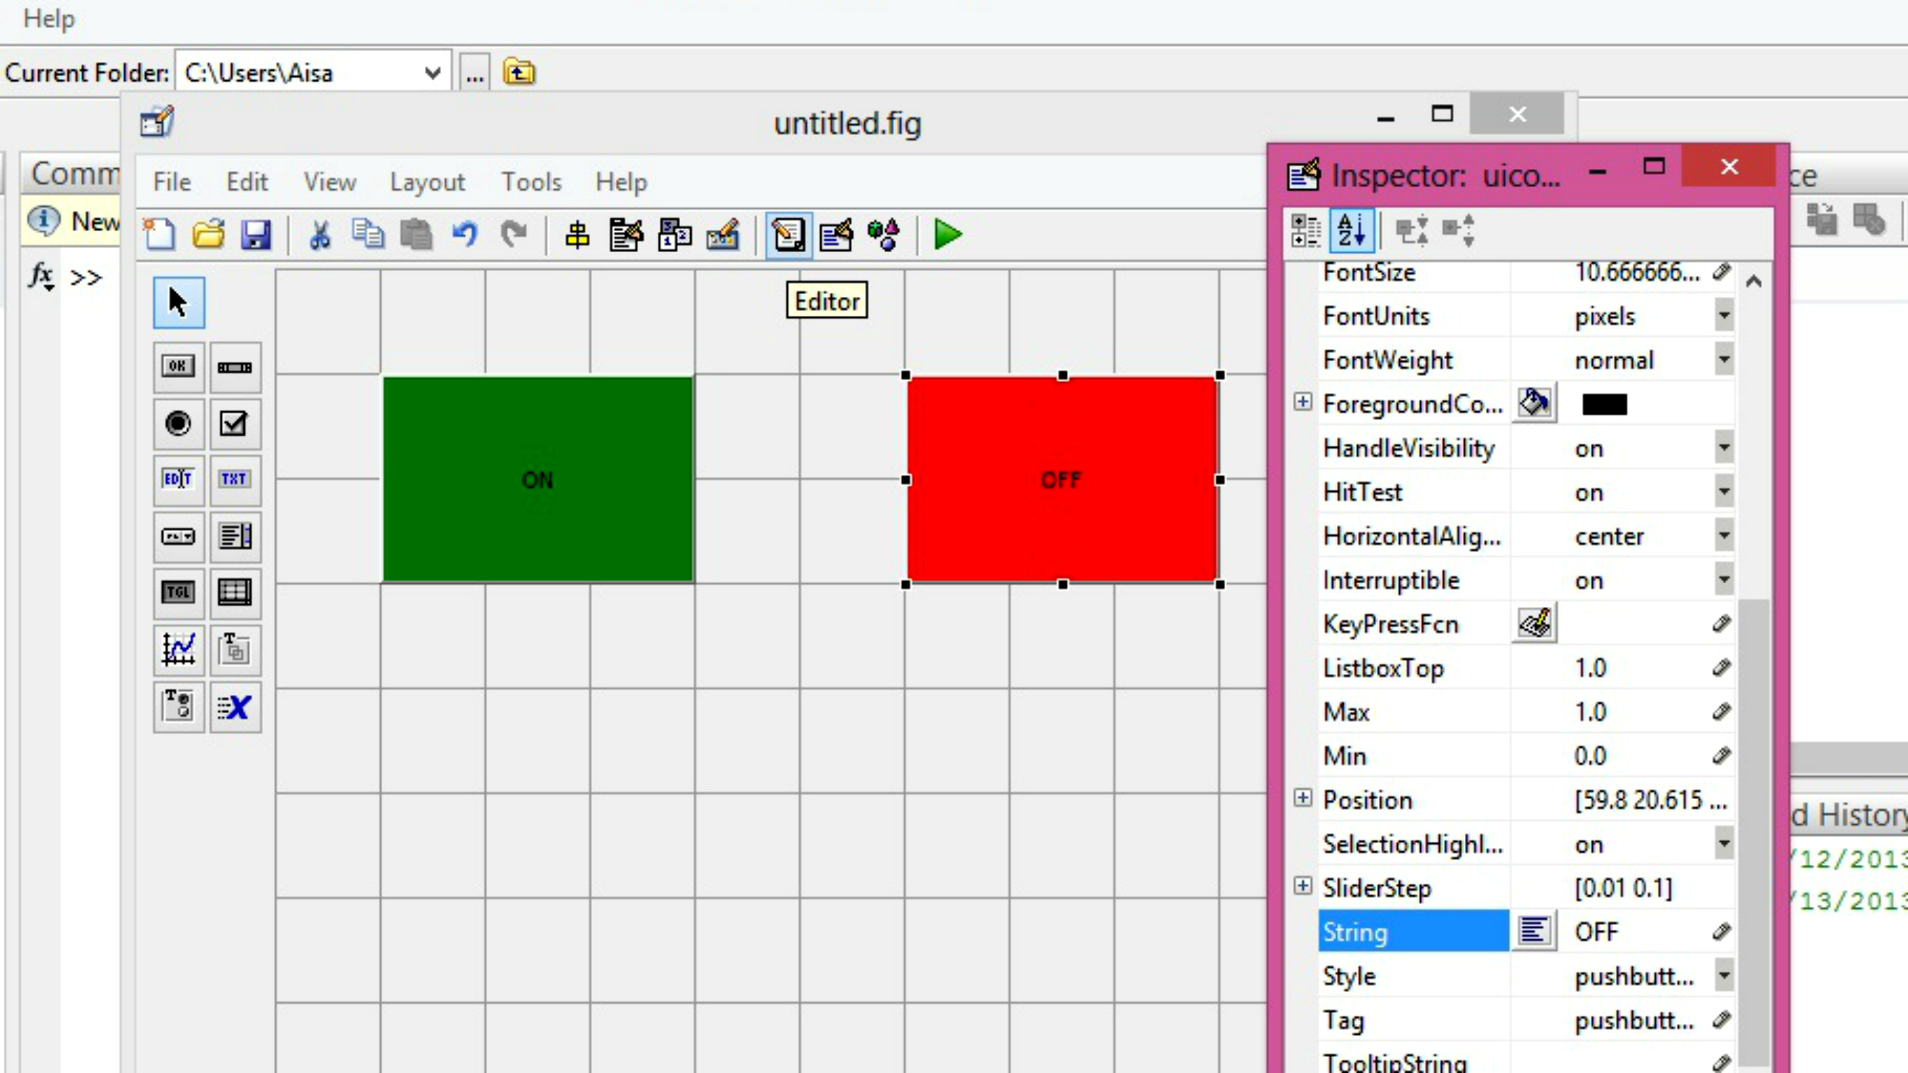Open the File menu in untitled.fig

(x=172, y=182)
